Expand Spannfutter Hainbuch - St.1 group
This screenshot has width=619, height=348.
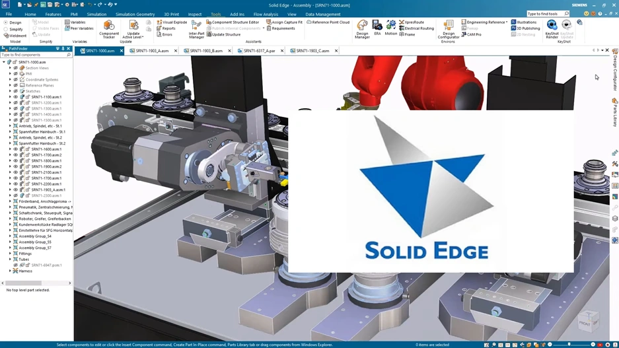11,132
